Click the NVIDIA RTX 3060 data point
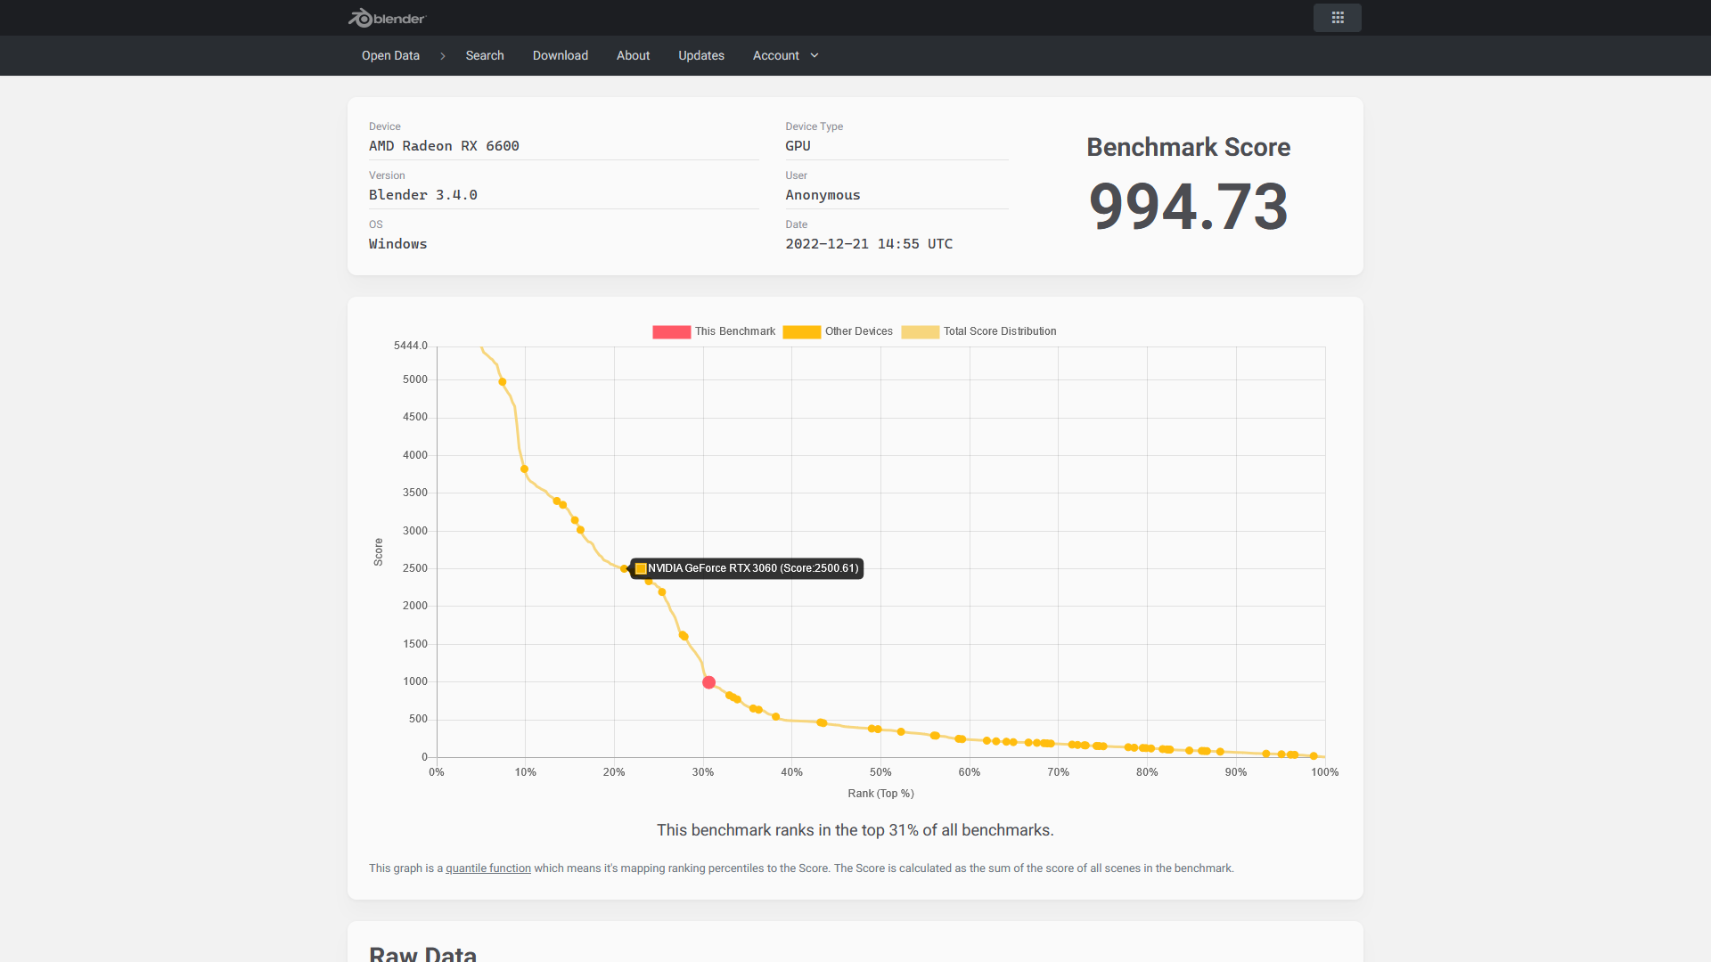 [624, 568]
